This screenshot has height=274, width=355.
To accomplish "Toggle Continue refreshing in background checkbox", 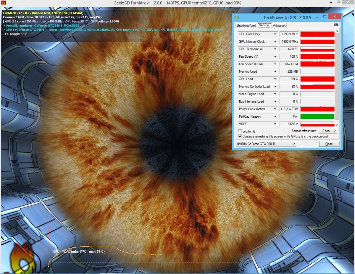I will (x=240, y=136).
